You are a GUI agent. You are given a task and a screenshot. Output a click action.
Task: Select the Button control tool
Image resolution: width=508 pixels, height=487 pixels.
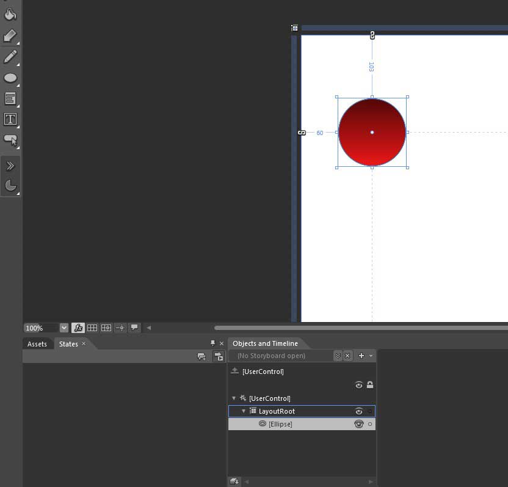point(10,141)
